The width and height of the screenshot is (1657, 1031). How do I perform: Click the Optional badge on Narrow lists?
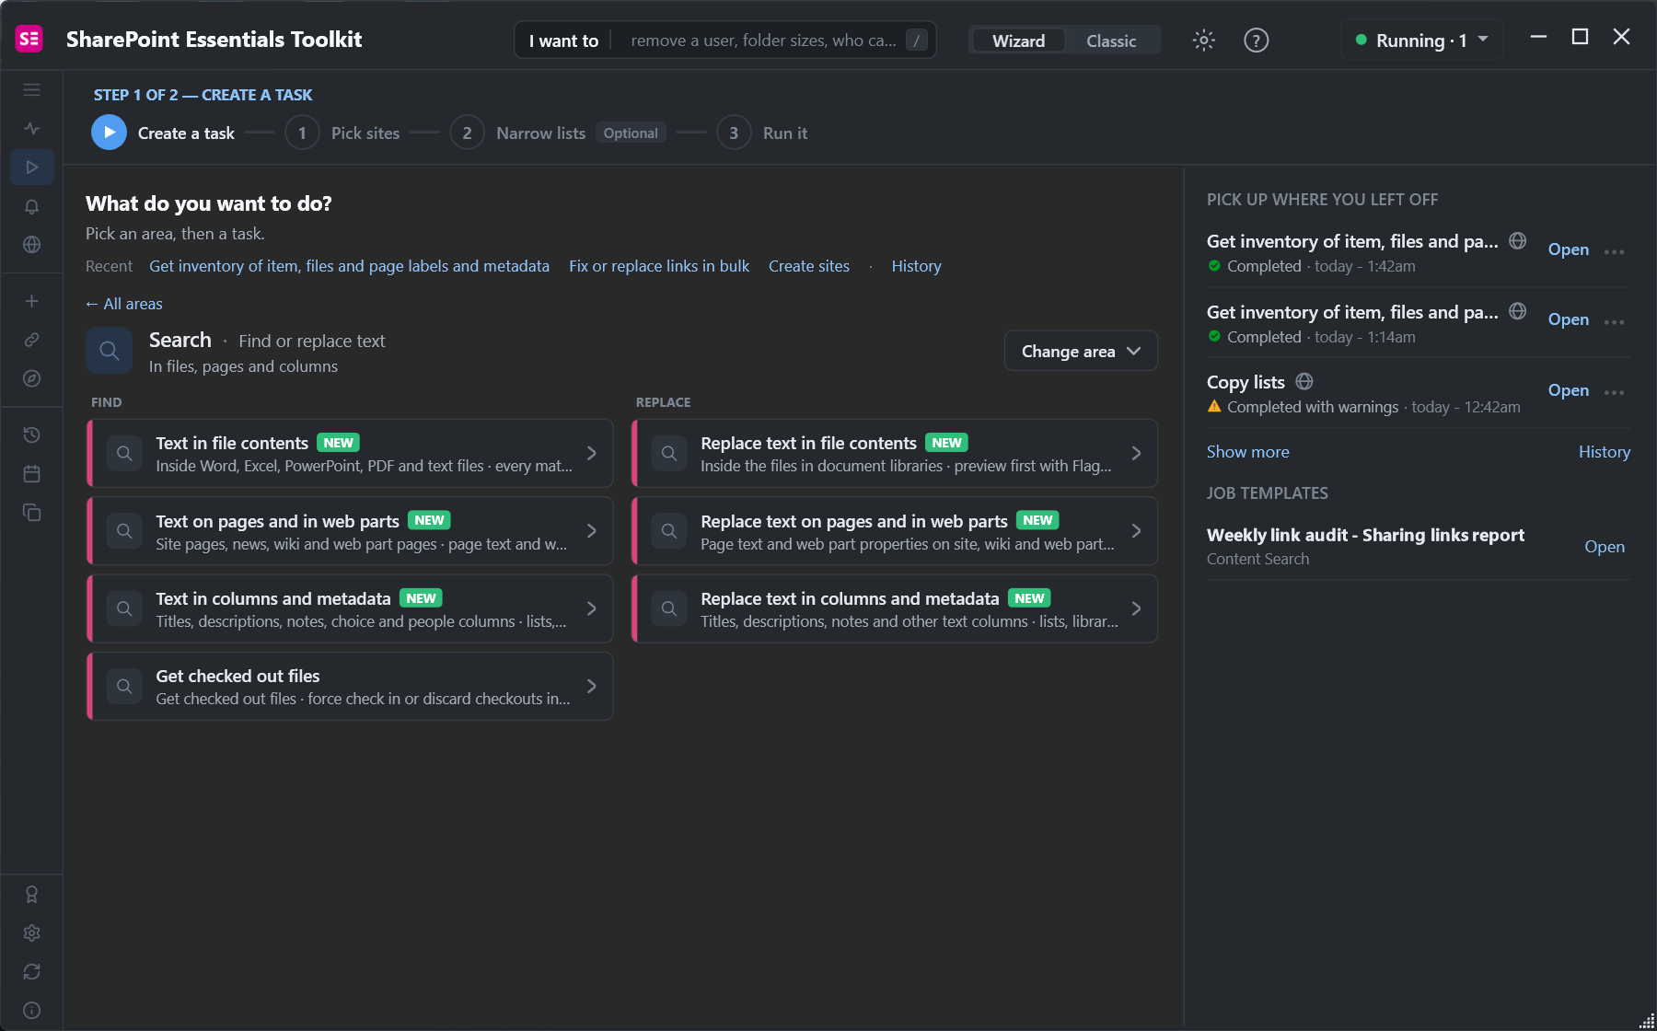pos(631,133)
